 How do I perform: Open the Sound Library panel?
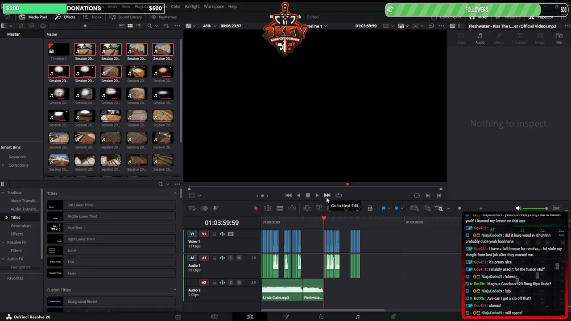pos(126,17)
